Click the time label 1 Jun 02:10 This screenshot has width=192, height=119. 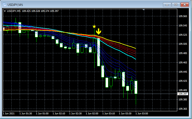(59, 114)
